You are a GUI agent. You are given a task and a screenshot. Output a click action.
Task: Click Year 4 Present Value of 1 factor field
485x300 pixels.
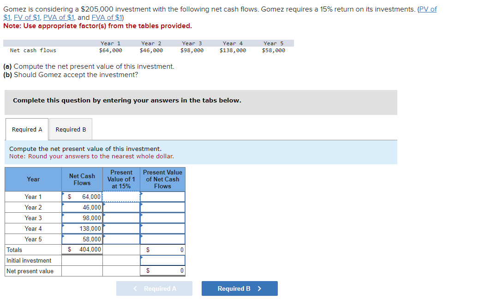(121, 228)
